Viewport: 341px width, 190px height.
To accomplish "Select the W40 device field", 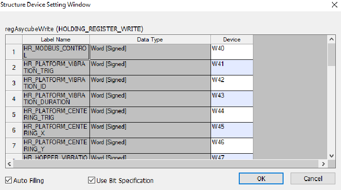I will (x=232, y=52).
